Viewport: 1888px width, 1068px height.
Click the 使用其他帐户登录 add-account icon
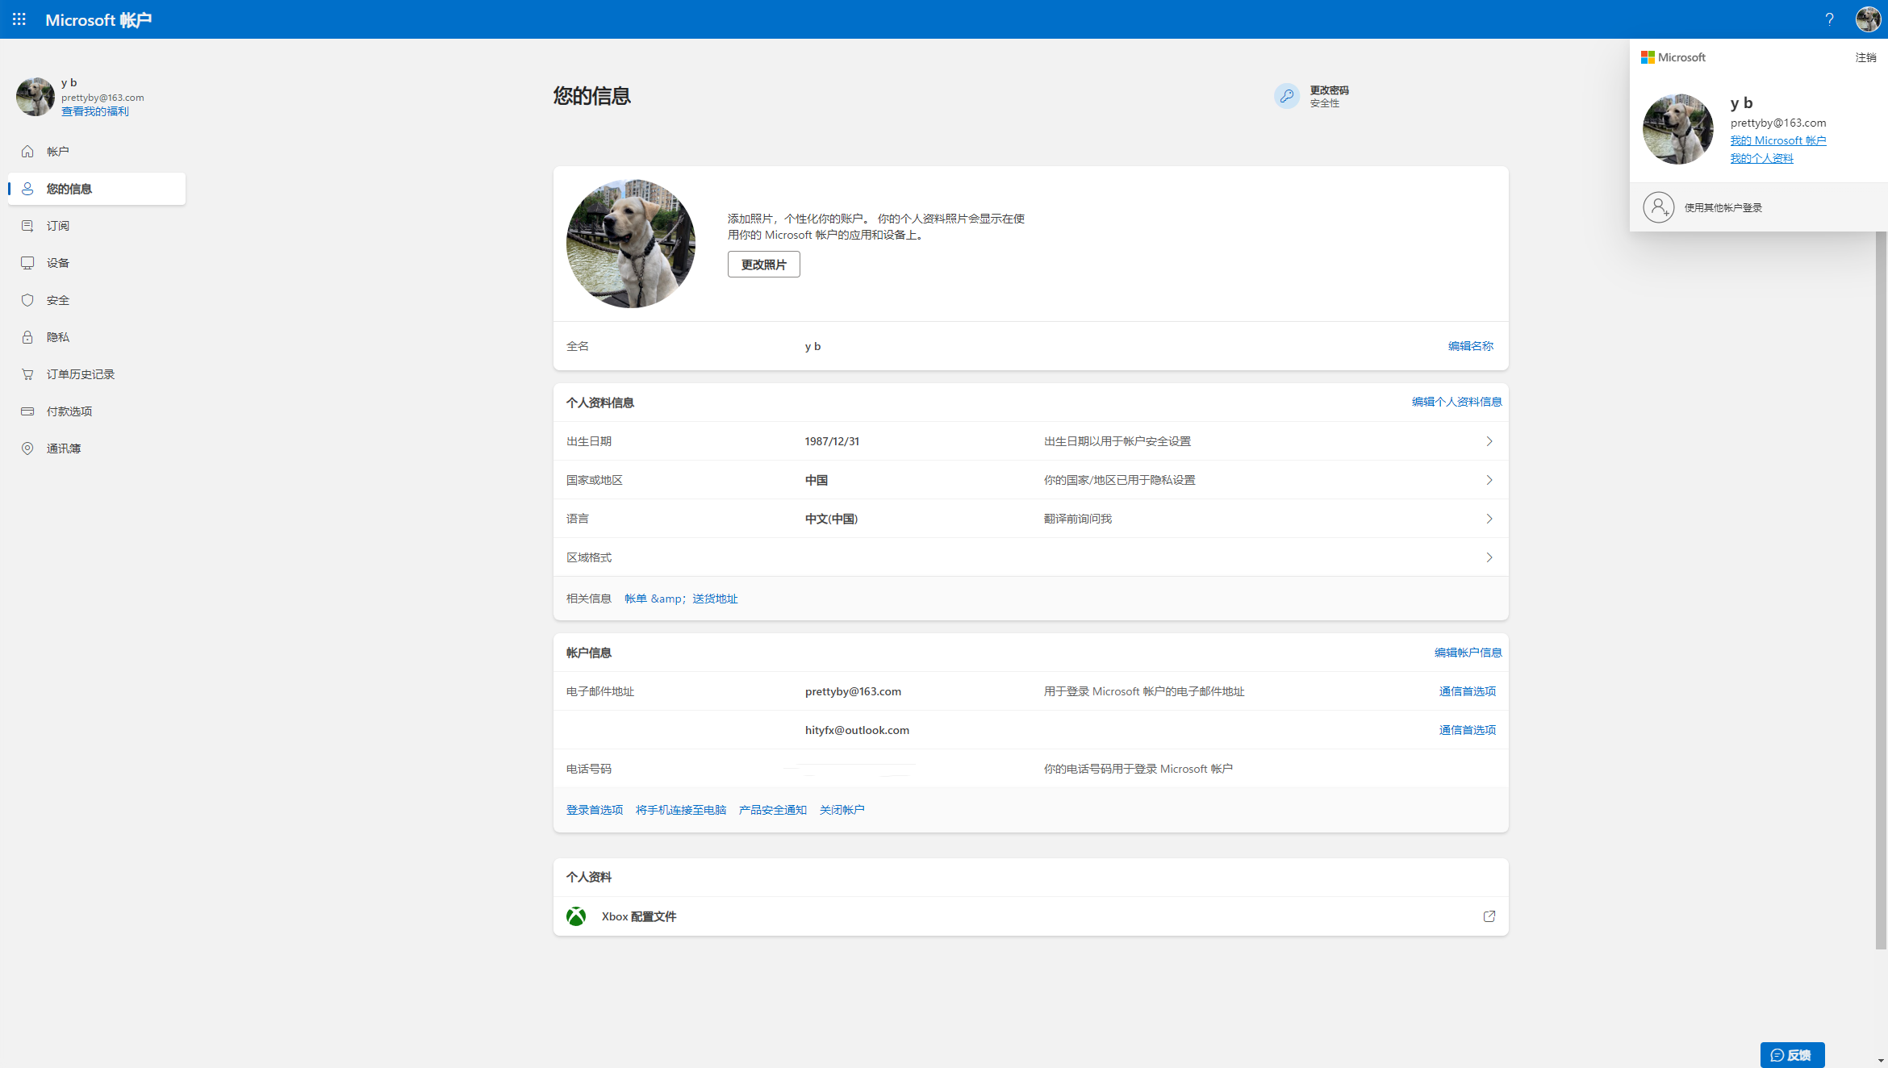1658,207
